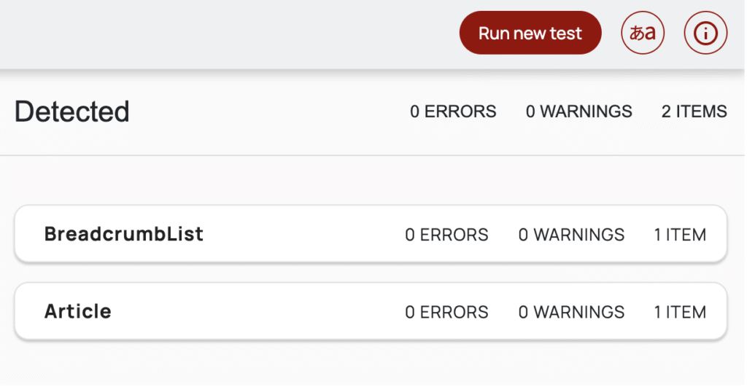Viewport: 747px width, 387px height.
Task: Select 1 ITEM in Article row
Action: 680,312
